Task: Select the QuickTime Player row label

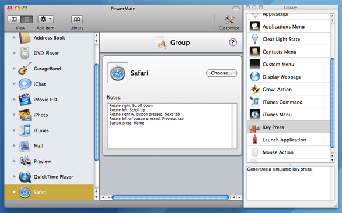Action: (54, 177)
